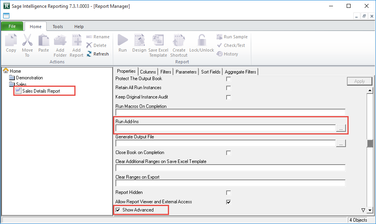
Task: Select the Properties tab
Action: point(126,71)
